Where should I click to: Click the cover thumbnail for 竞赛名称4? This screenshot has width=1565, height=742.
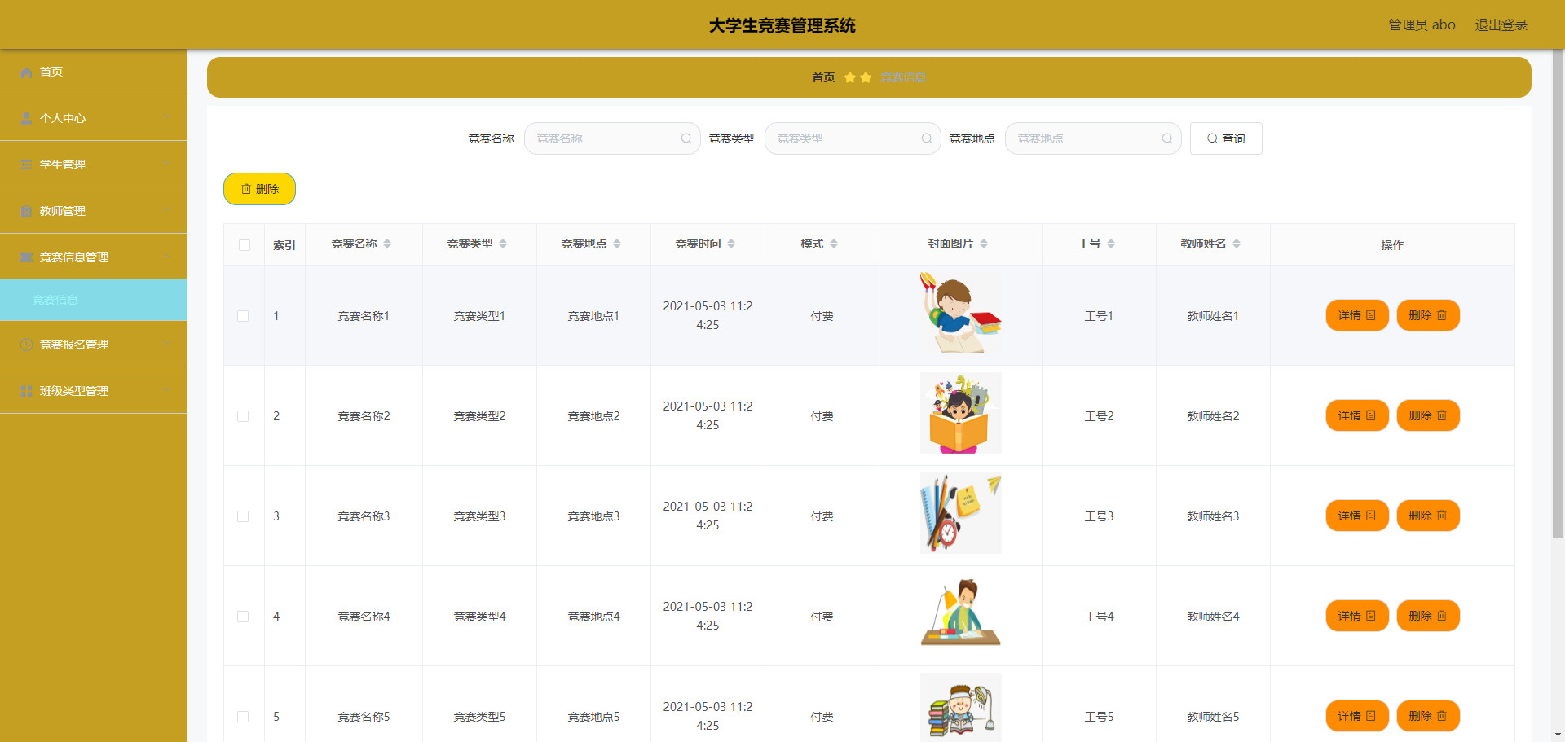961,613
